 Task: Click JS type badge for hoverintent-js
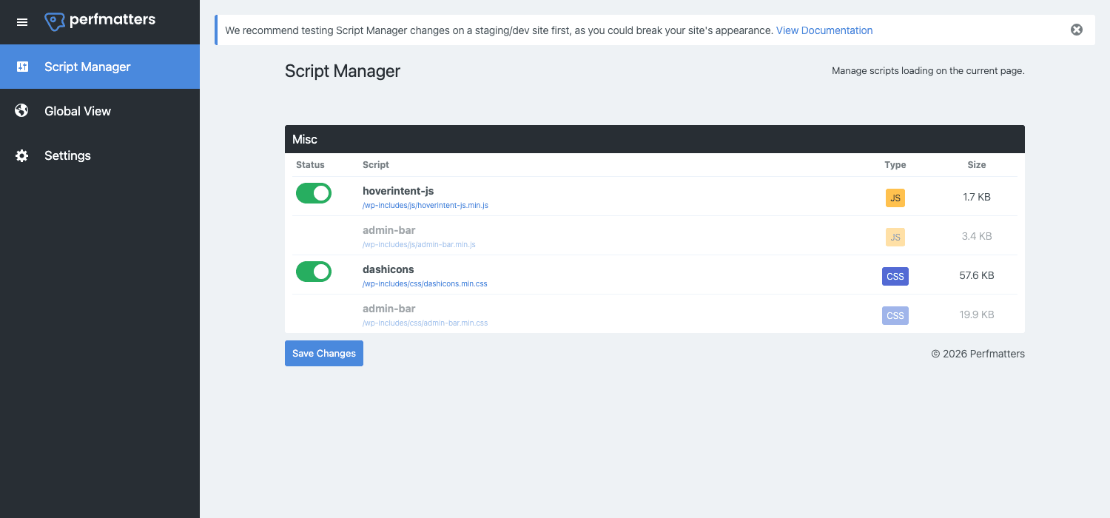click(x=895, y=198)
